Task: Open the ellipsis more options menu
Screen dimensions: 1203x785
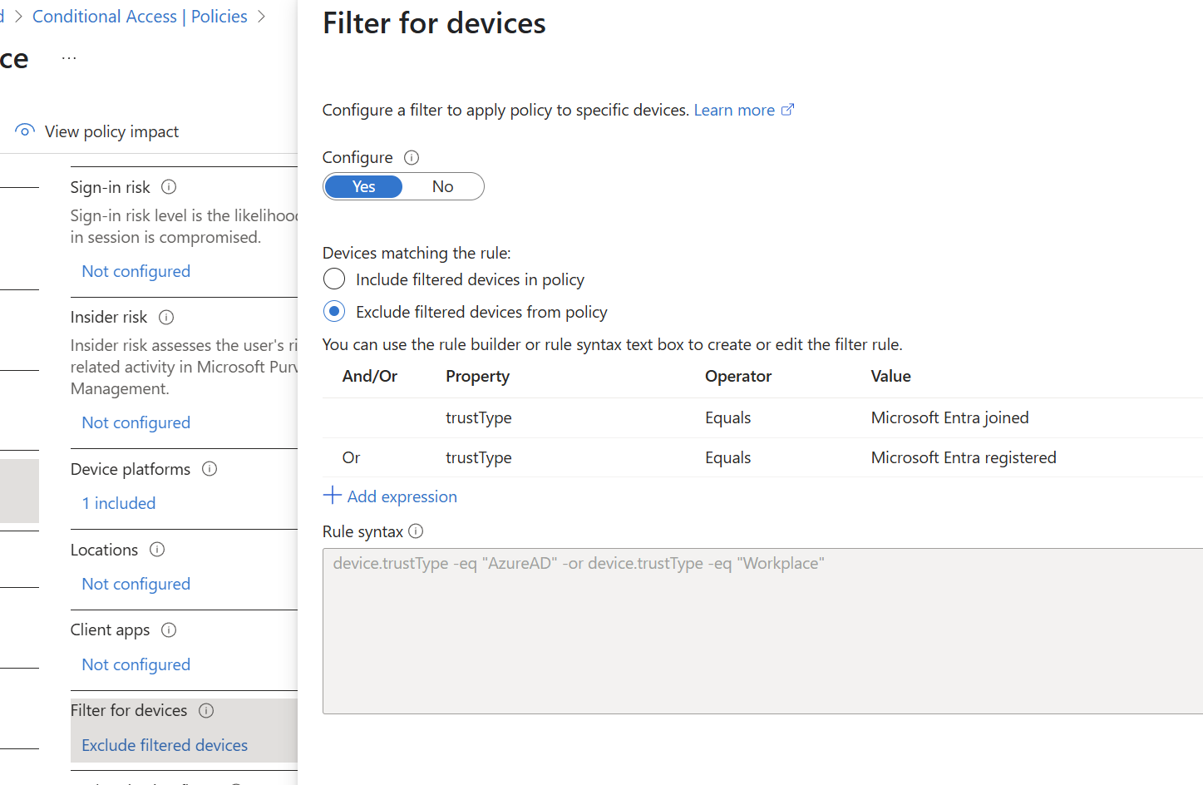Action: 69,58
